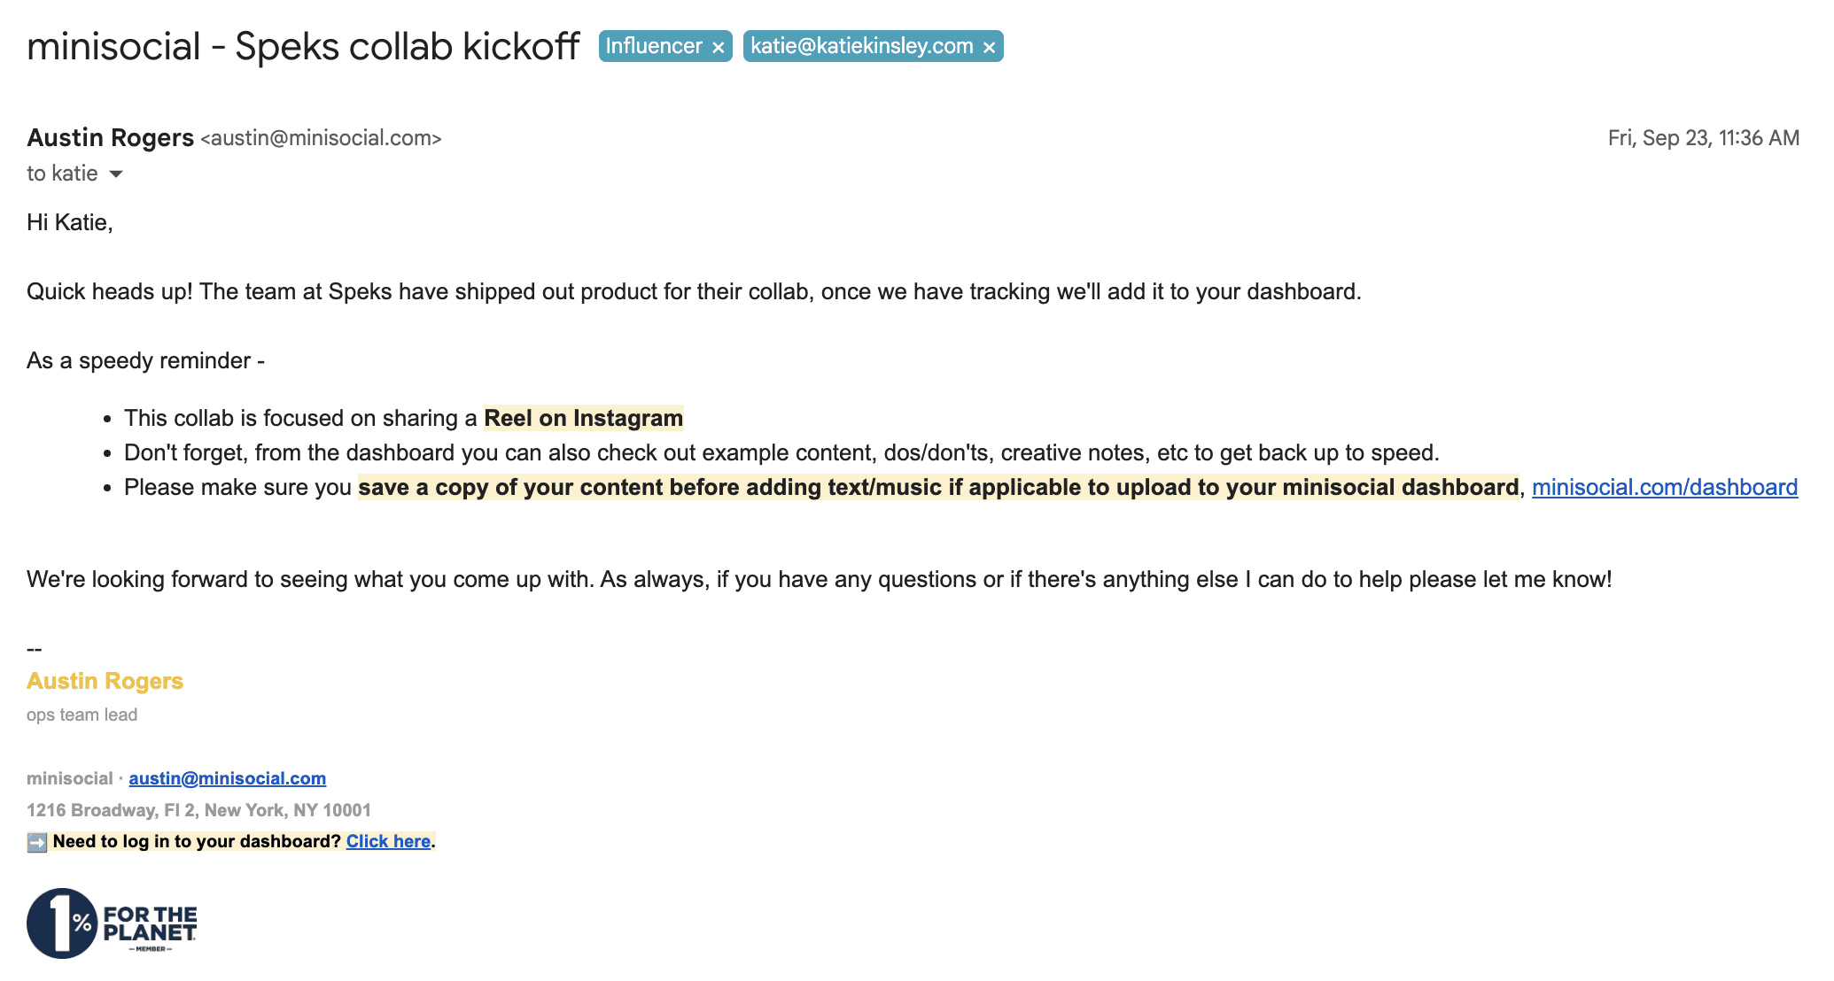Screen dimensions: 1834x981
Task: Follow the 'Click here' dashboard login link
Action: coord(388,841)
